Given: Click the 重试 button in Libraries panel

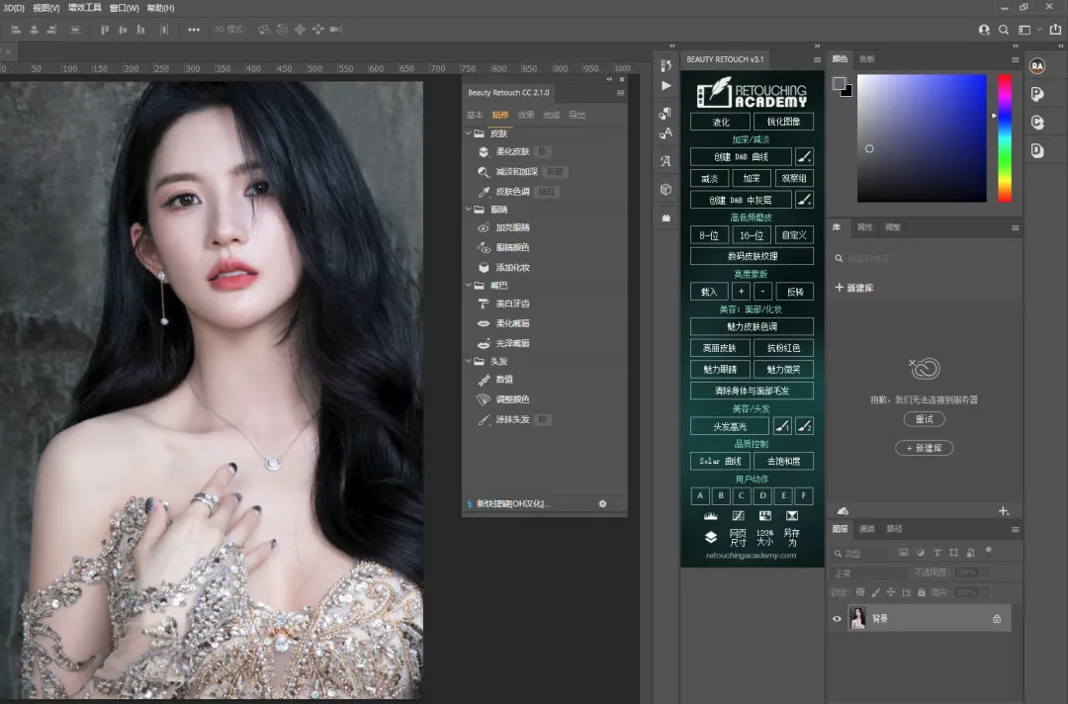Looking at the screenshot, I should point(924,419).
